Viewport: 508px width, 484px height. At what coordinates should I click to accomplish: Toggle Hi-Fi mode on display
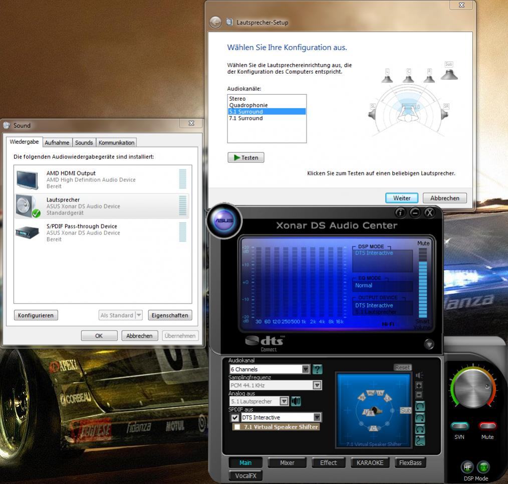tap(388, 324)
